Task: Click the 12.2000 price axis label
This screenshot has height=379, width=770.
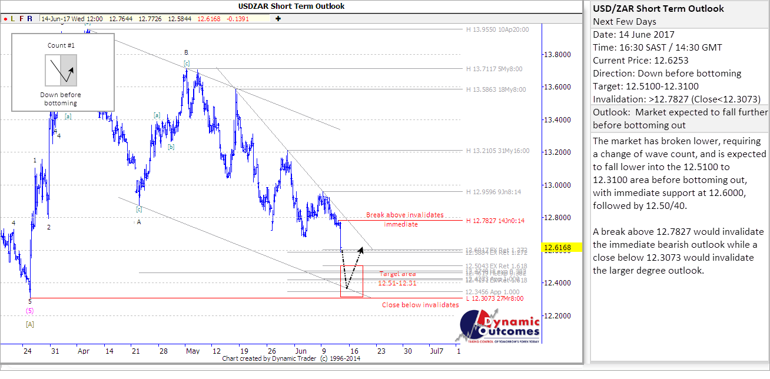Action: pyautogui.click(x=557, y=315)
